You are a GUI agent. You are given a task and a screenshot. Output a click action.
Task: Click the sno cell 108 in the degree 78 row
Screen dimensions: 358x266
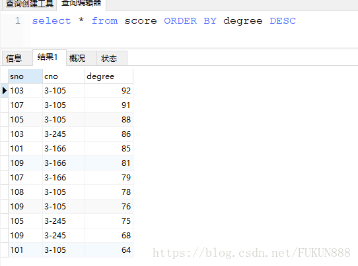25,192
